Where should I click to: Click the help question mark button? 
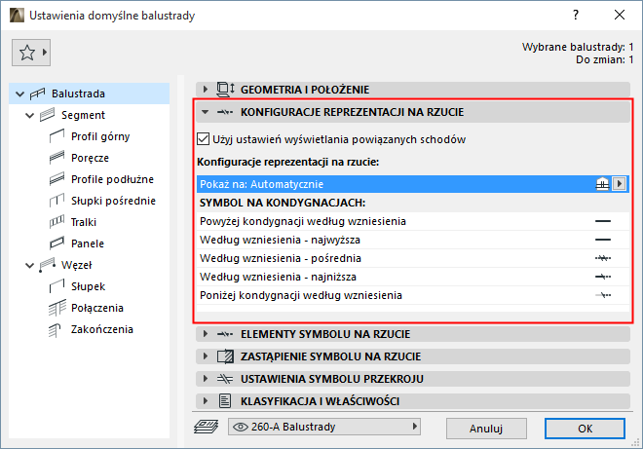pyautogui.click(x=576, y=15)
